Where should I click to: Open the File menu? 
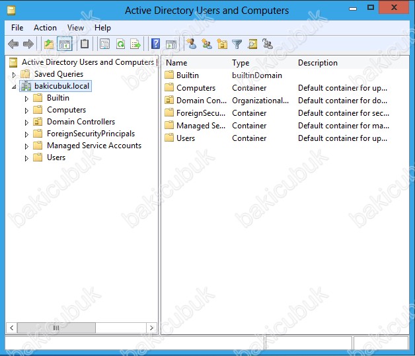tap(17, 28)
